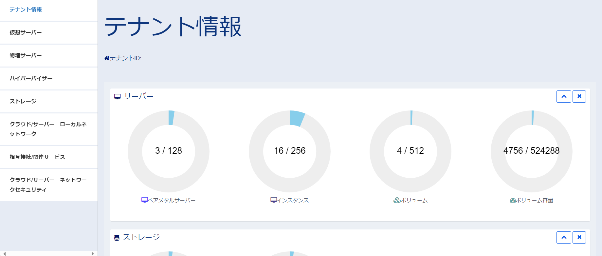Open 仮想サーバー menu item
602x256 pixels.
coord(49,33)
